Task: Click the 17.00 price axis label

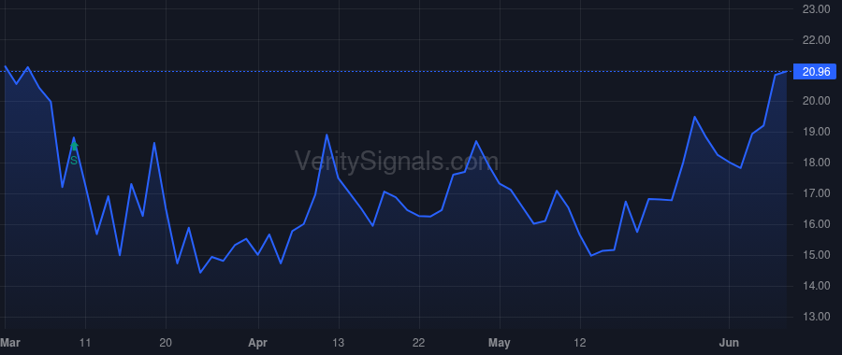Action: 816,193
